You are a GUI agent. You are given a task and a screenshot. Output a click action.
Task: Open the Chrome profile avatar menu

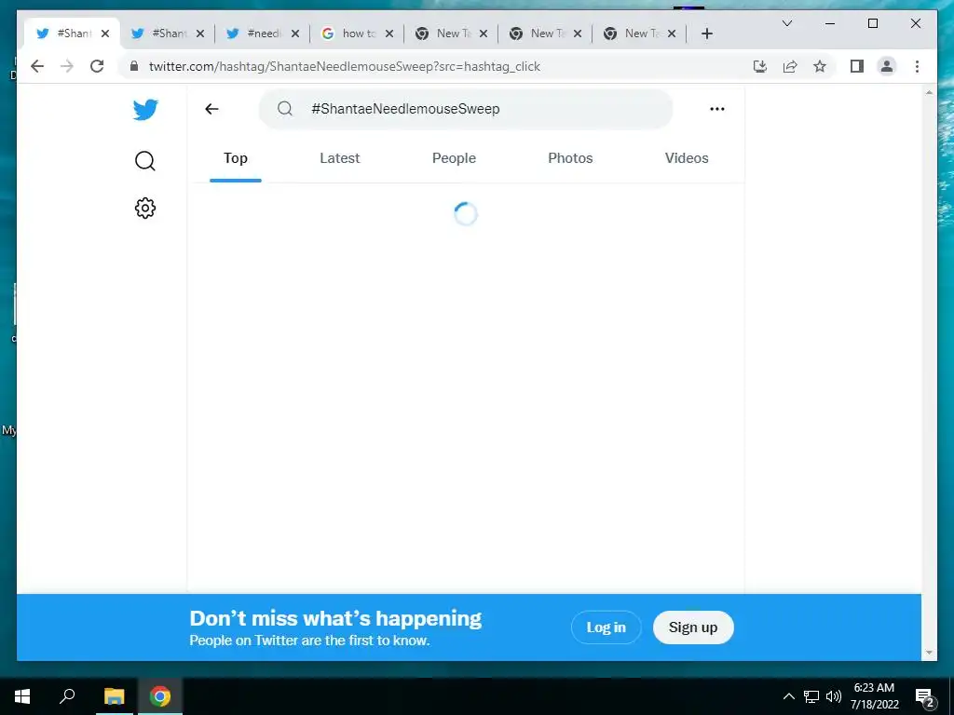tap(887, 66)
